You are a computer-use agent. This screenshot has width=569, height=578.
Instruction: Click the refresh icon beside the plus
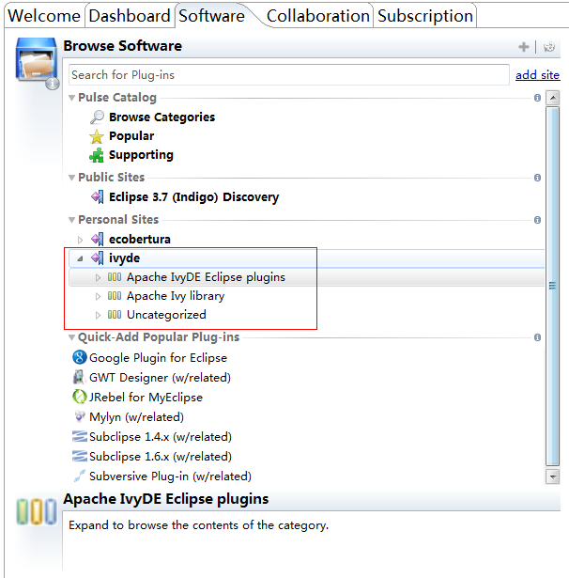[x=548, y=47]
